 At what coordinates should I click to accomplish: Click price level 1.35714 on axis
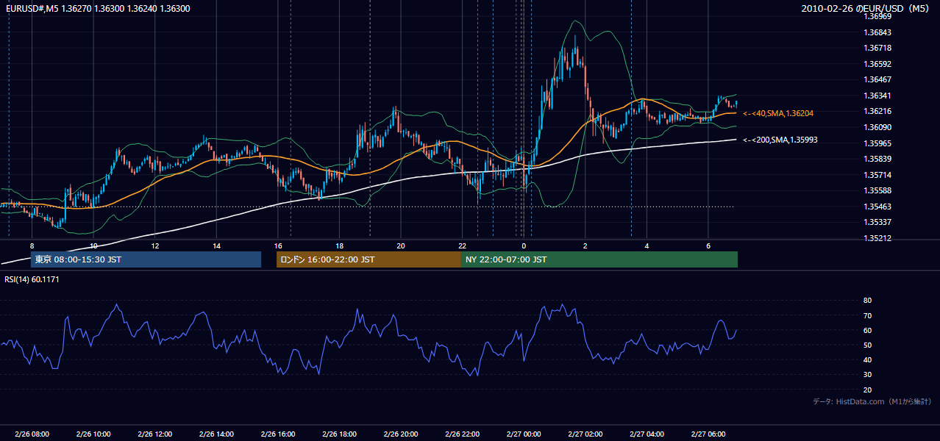[x=877, y=175]
